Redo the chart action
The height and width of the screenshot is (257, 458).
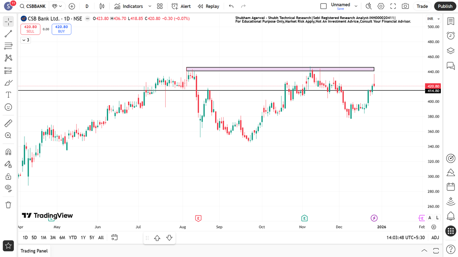click(244, 6)
